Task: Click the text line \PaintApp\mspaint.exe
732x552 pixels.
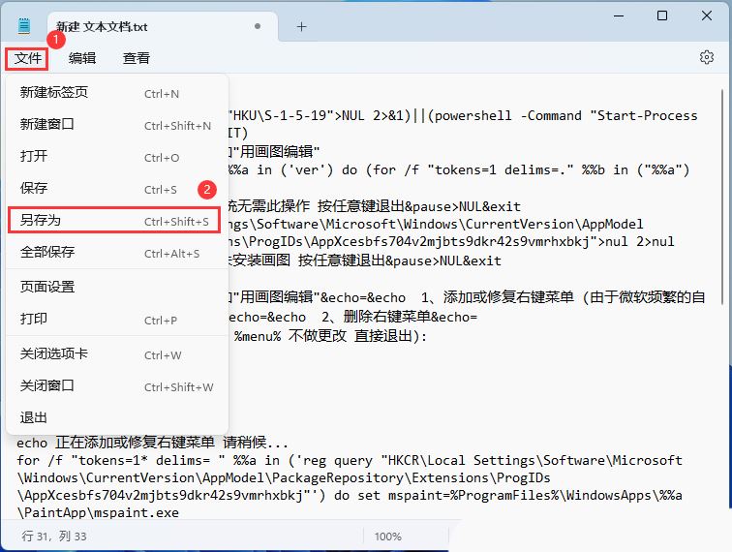Action: 98,512
